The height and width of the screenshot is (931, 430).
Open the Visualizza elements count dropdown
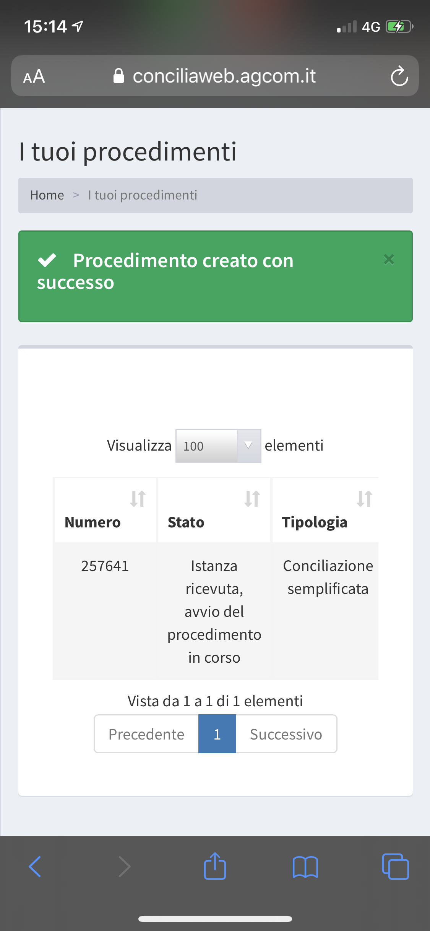tap(218, 446)
